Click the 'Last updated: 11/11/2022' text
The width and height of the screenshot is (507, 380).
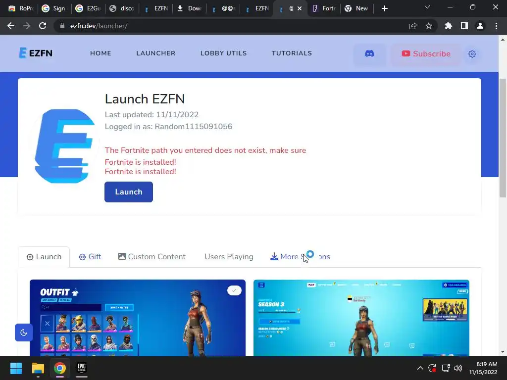pos(152,115)
